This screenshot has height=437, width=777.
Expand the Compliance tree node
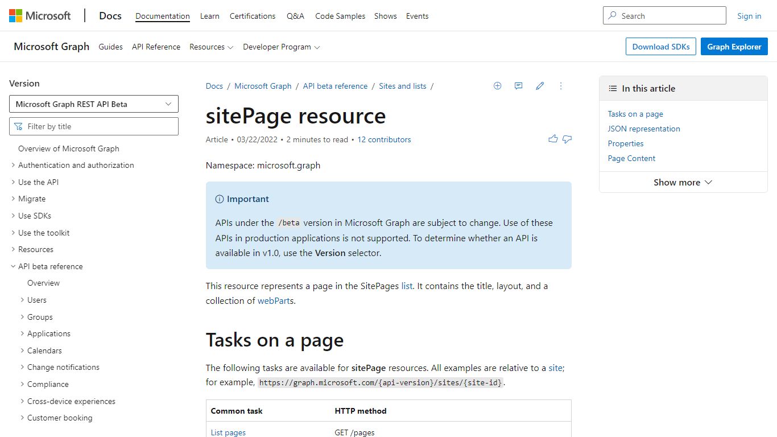pyautogui.click(x=22, y=384)
